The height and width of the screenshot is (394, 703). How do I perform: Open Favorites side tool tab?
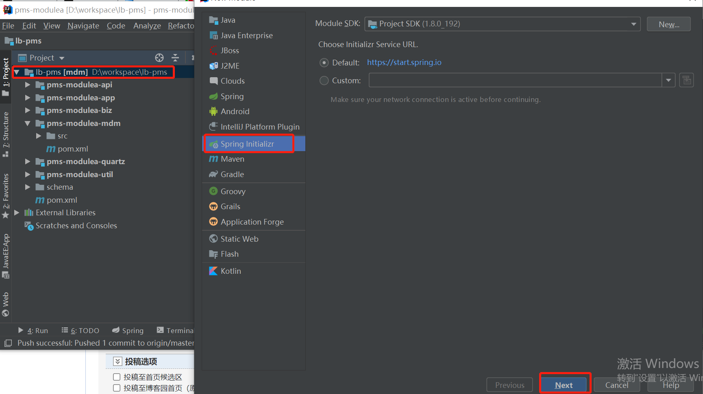click(x=6, y=196)
